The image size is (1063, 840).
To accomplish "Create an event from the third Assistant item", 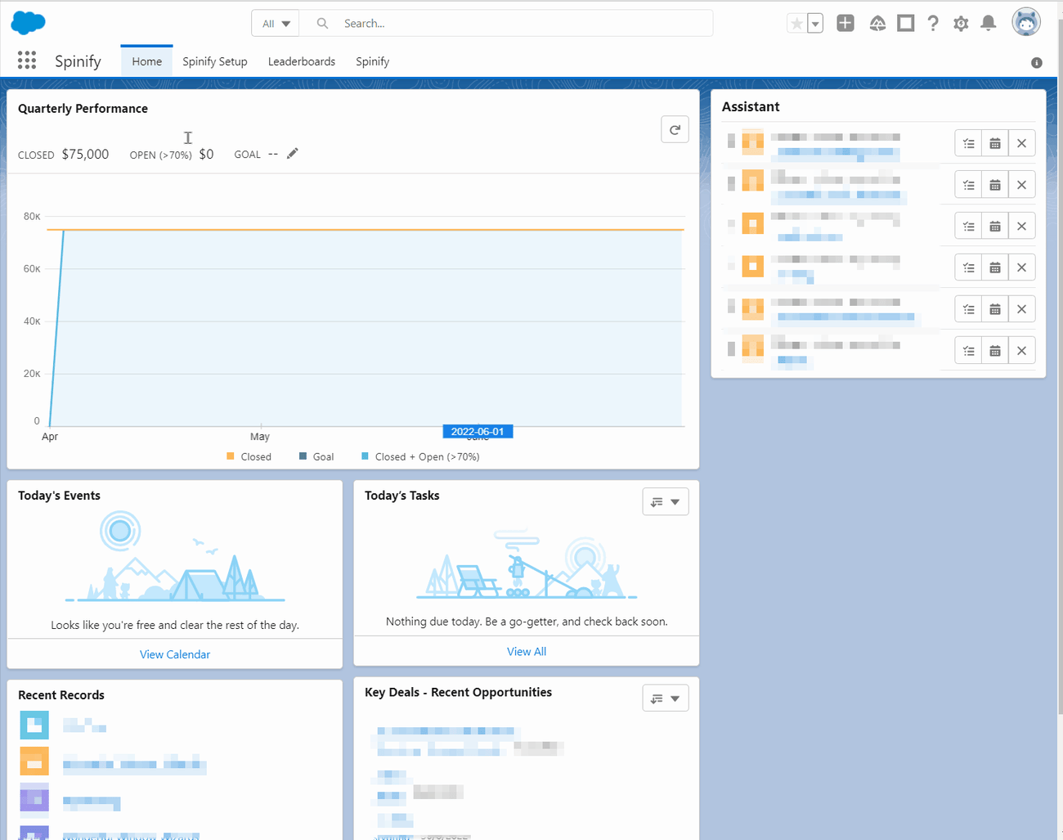I will (x=995, y=226).
